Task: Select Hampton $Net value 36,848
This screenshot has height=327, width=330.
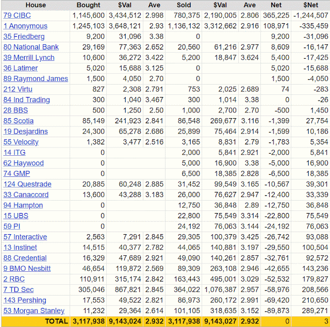Action: click(317, 205)
